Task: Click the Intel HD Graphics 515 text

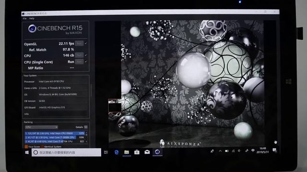Action: tap(52, 107)
